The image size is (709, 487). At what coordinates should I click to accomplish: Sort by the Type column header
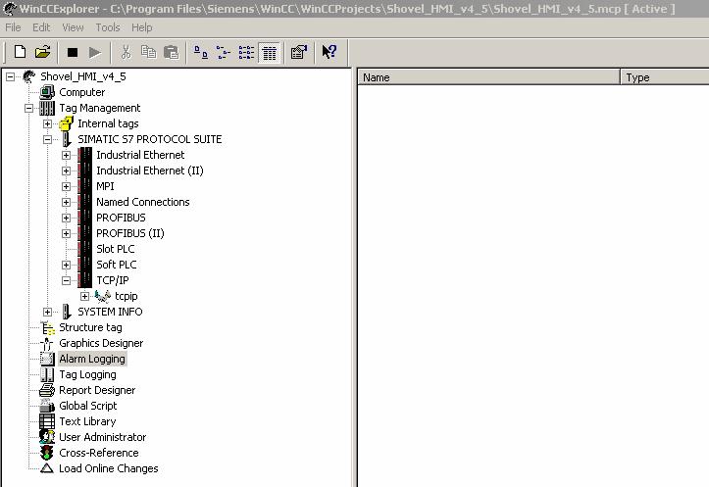665,77
